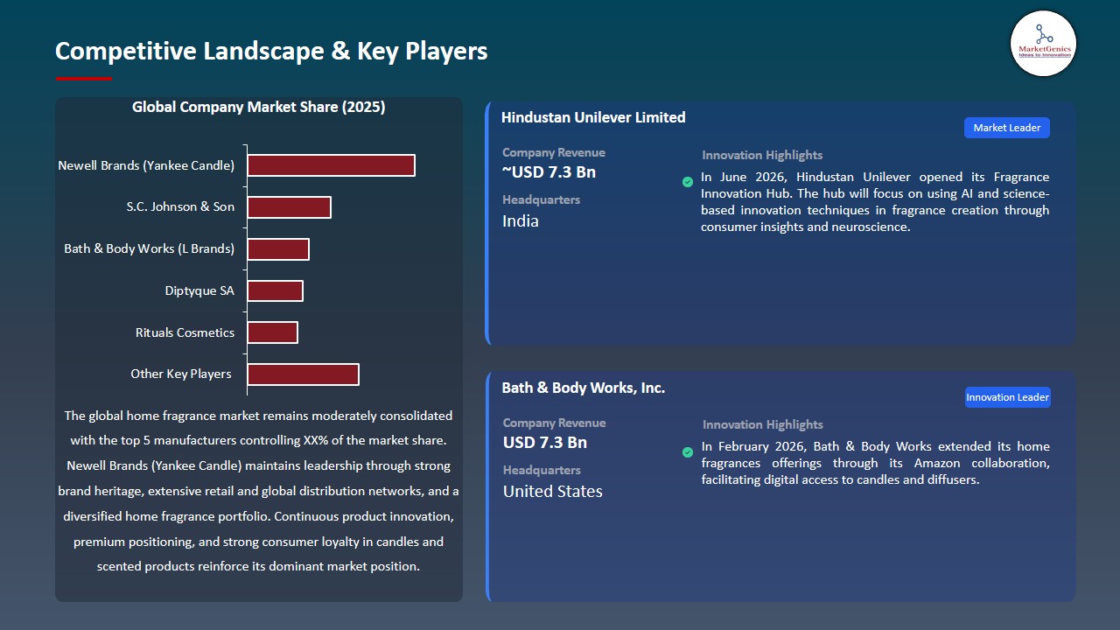Click green checkmark beside Hindustan Unilever highlight
The image size is (1120, 630).
(x=688, y=182)
